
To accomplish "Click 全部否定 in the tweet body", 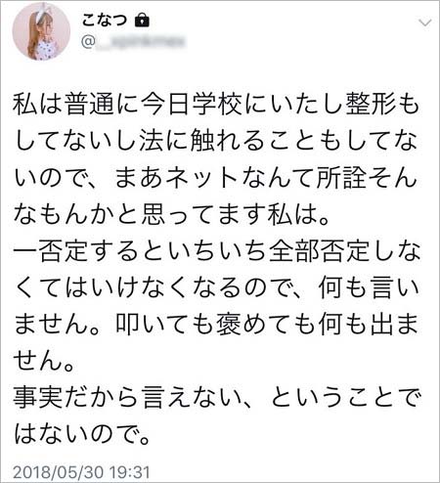I will [x=319, y=251].
